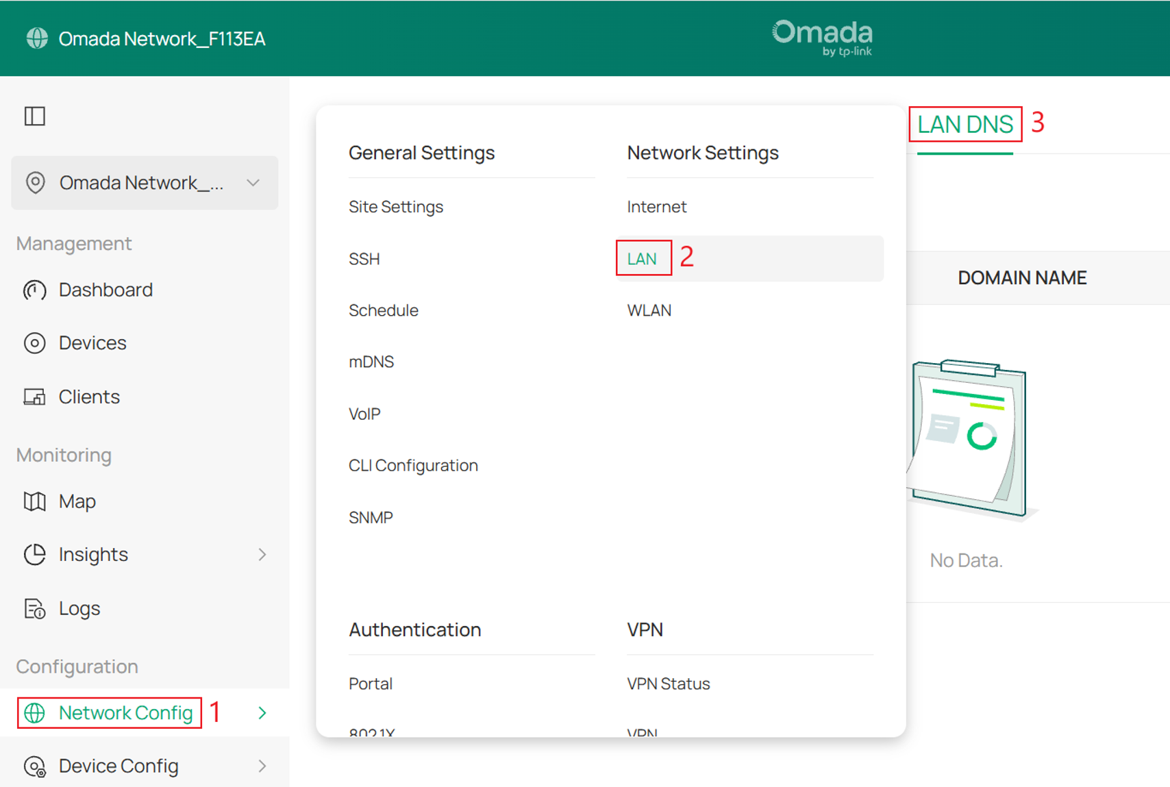Click the Clients monitor icon

pos(35,397)
